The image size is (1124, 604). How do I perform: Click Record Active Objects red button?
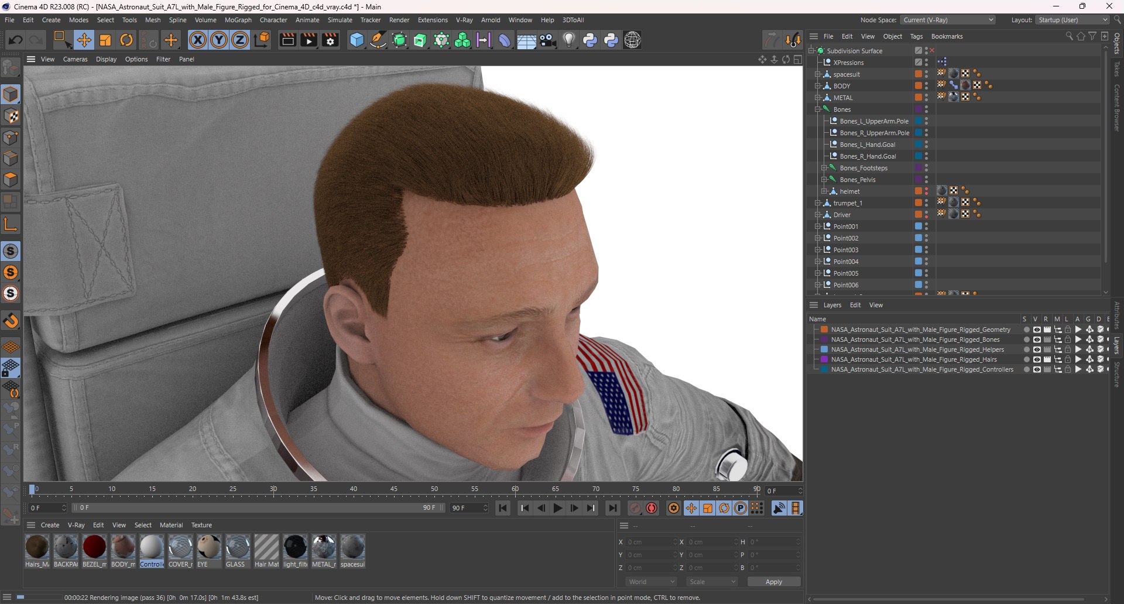635,508
